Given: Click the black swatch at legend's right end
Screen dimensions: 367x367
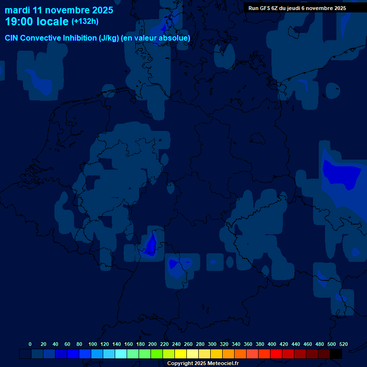Looking at the screenshot, I should [336, 354].
